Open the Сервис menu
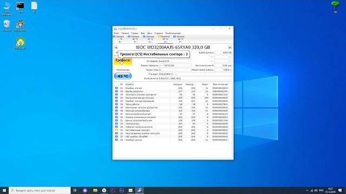Viewport: 346px width, 194px height. point(135,33)
